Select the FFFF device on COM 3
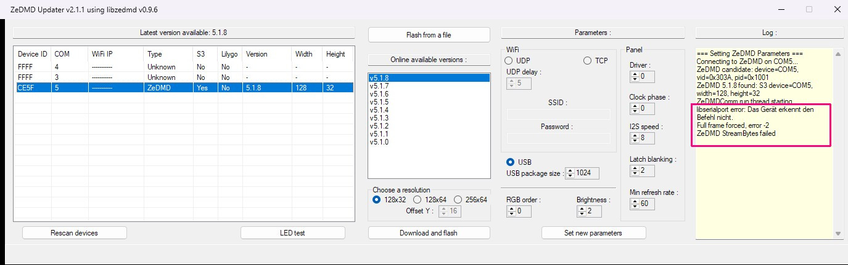The height and width of the screenshot is (265, 848). (x=184, y=77)
